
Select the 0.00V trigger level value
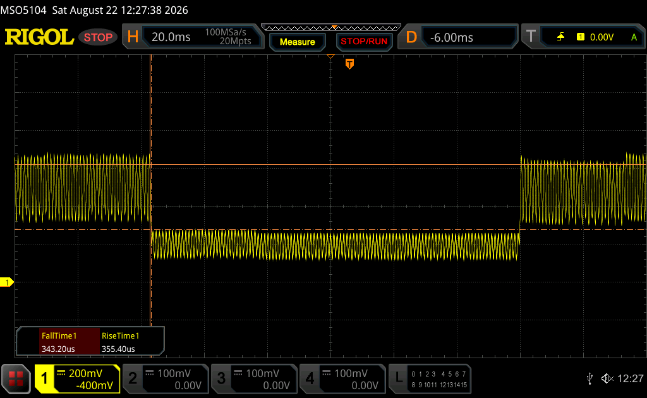coord(602,37)
